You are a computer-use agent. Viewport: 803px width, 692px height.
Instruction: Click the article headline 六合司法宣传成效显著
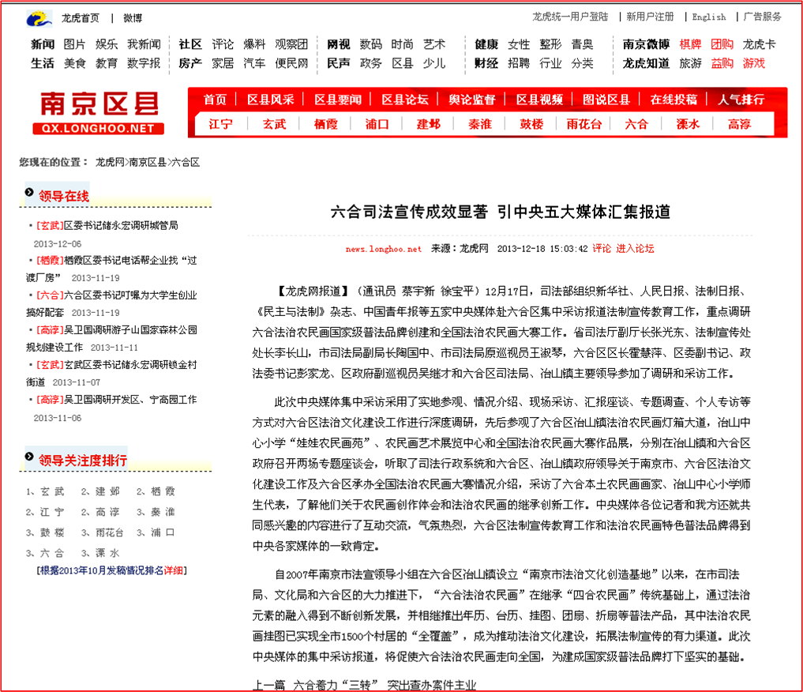click(501, 212)
